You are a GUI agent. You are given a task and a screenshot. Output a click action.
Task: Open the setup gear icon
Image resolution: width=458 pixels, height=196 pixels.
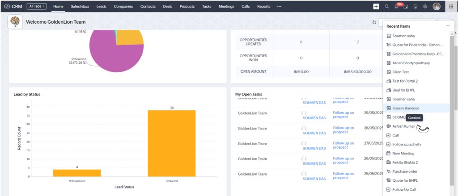coord(425,7)
